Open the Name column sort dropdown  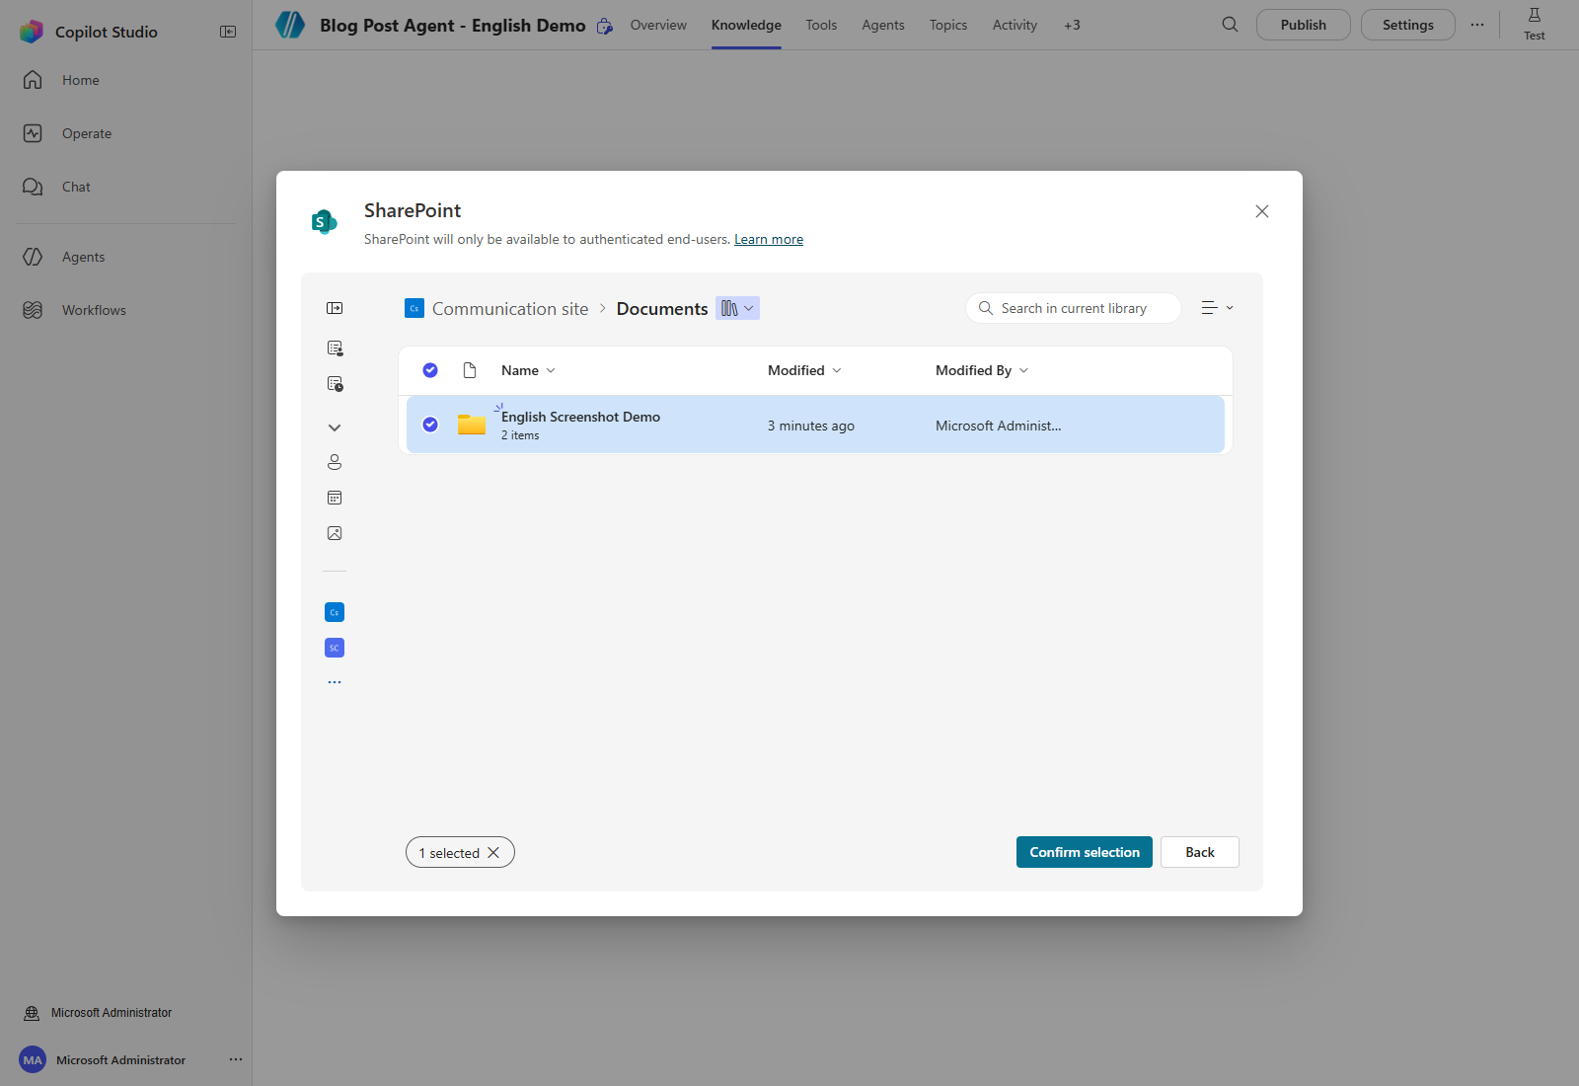[529, 370]
